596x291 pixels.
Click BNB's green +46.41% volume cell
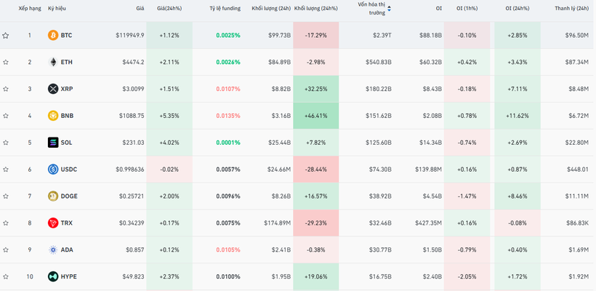[315, 116]
